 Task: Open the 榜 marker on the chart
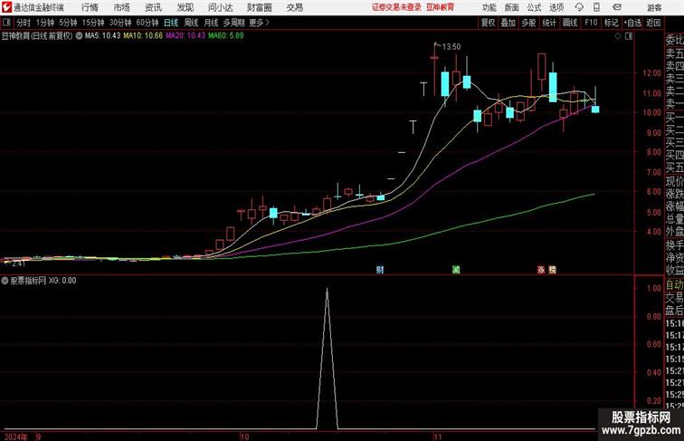(x=552, y=270)
